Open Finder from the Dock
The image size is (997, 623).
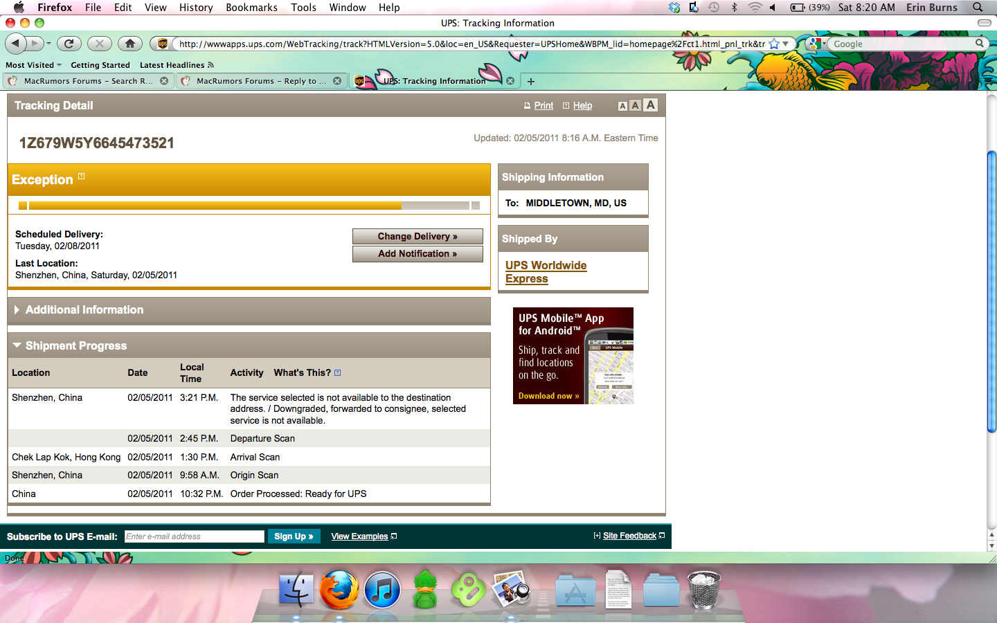tap(296, 590)
